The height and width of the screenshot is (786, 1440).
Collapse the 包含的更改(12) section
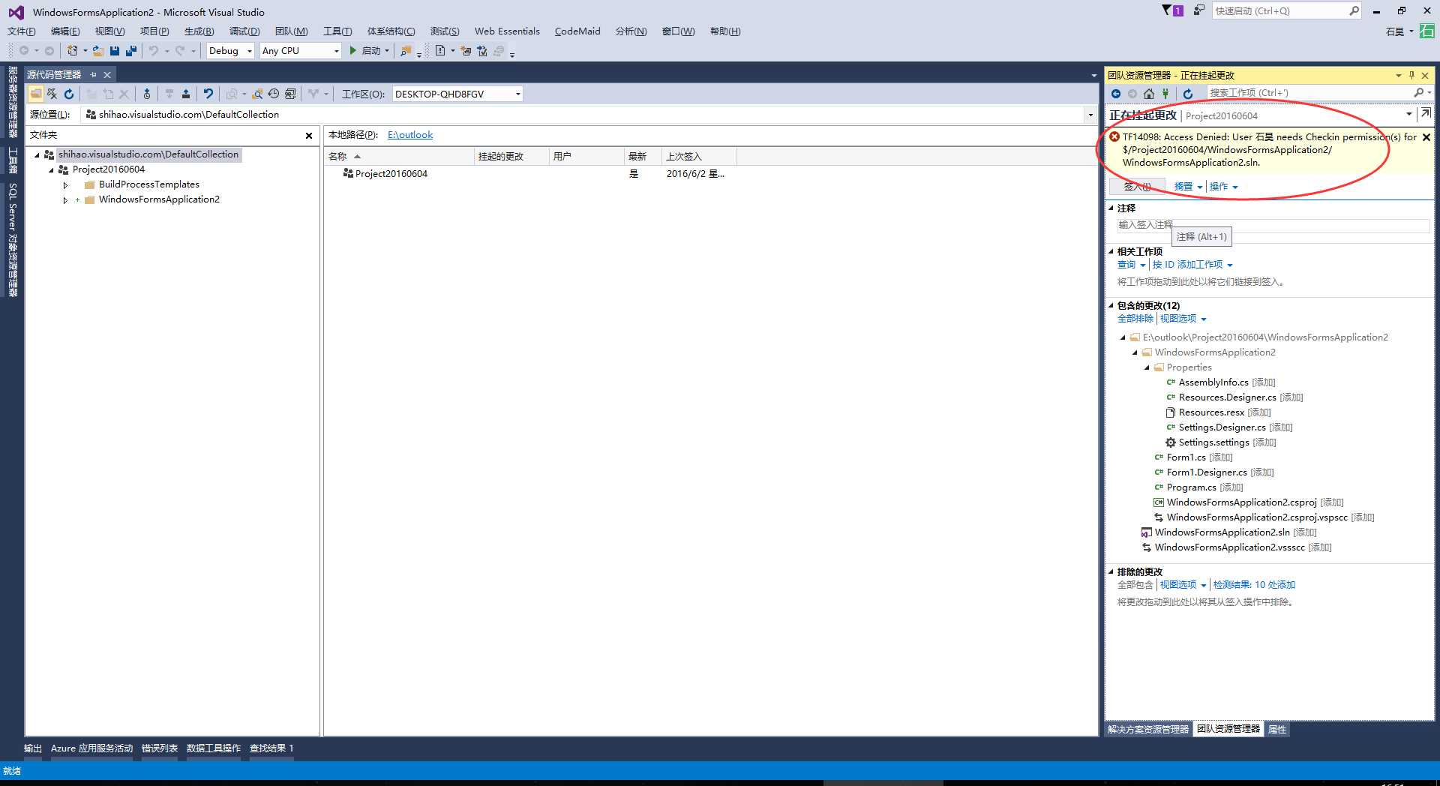coord(1111,305)
